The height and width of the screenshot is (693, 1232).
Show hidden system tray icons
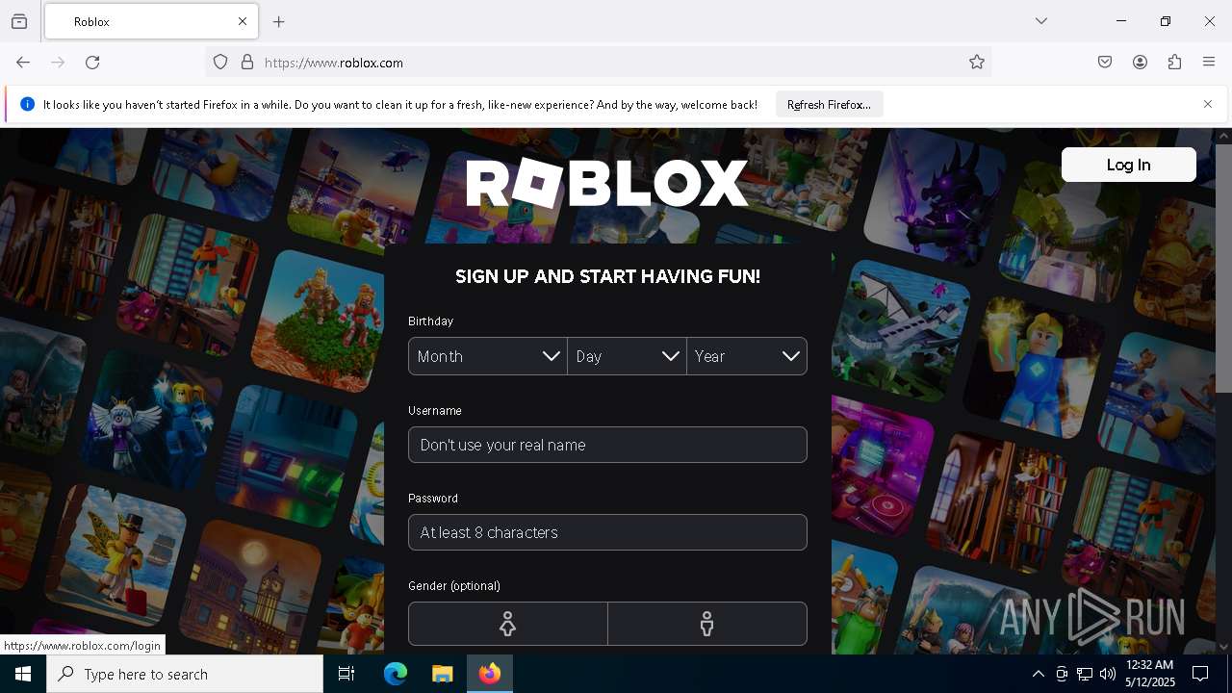point(1038,674)
